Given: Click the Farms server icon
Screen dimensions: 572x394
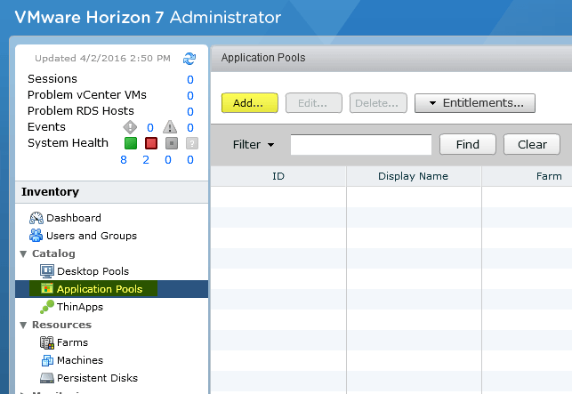Looking at the screenshot, I should tap(46, 342).
